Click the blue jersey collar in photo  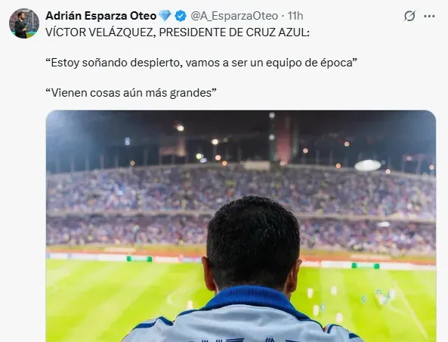tap(252, 298)
